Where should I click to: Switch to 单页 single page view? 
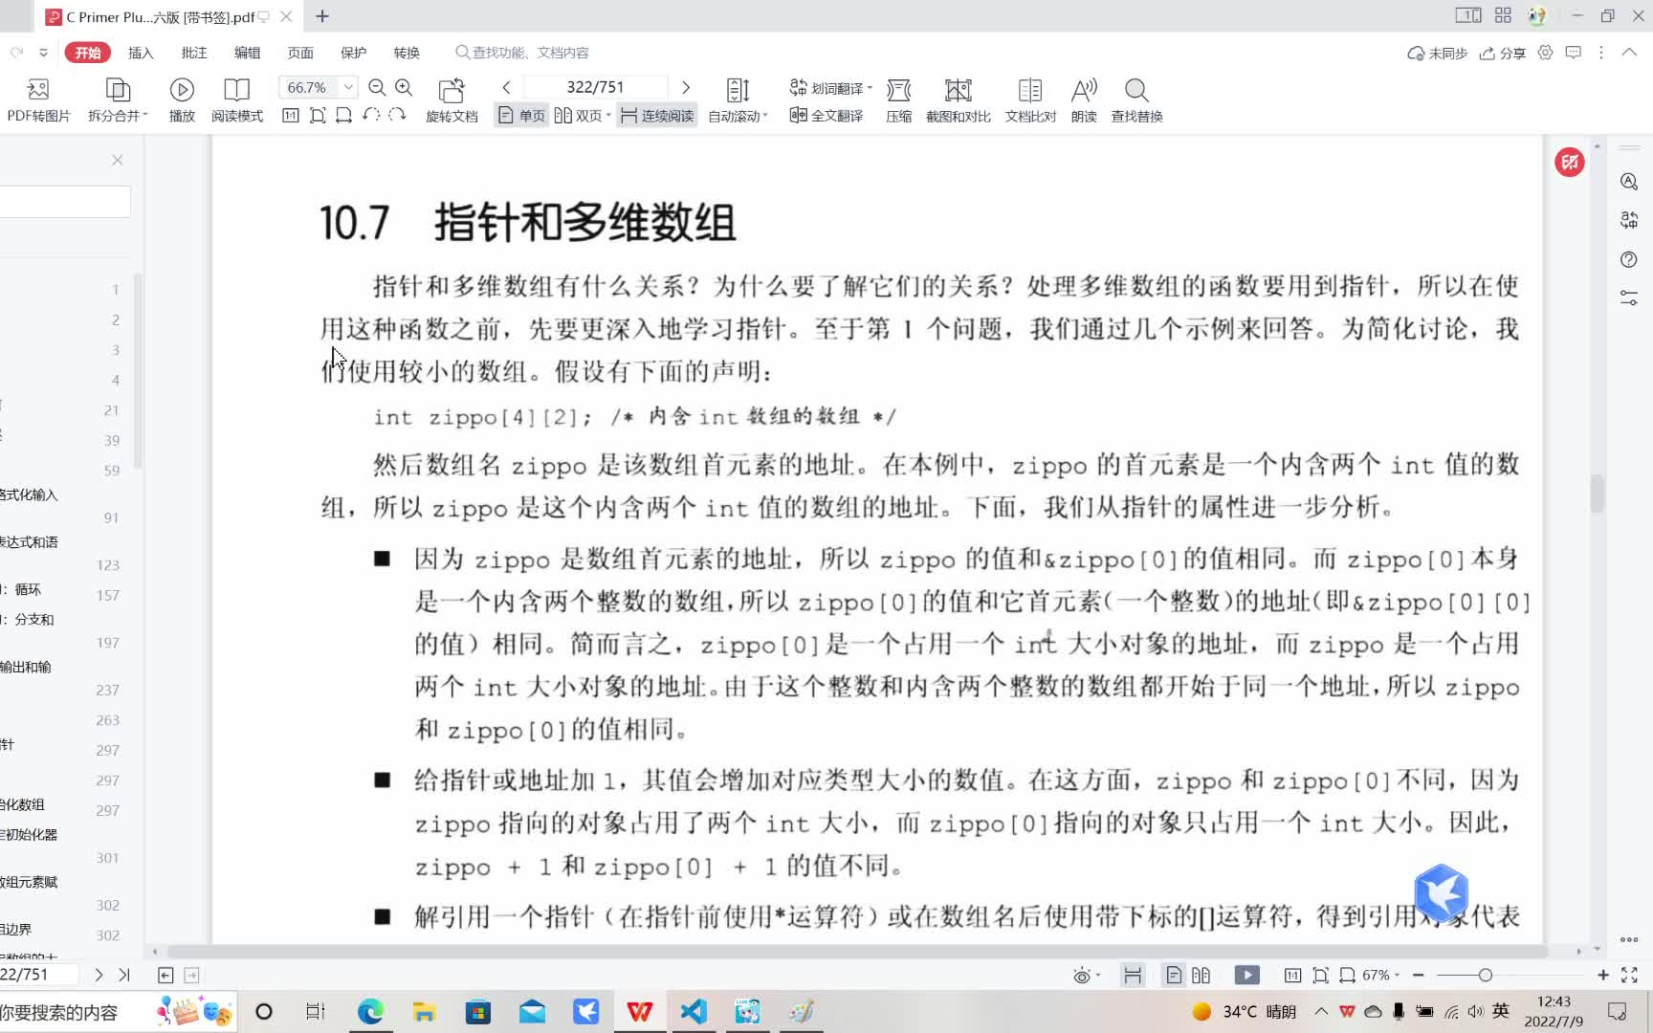coord(520,115)
